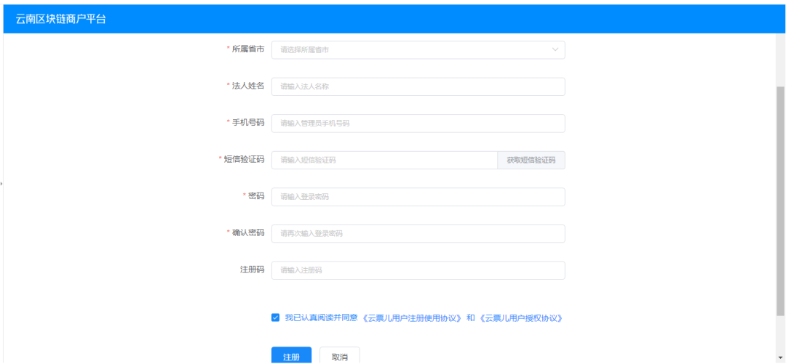
Task: Select the 短信验证码 input box
Action: (384, 161)
